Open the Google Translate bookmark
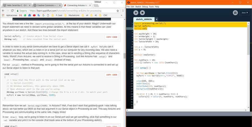Screen dimensions: 252x127 pyautogui.click(x=39, y=15)
